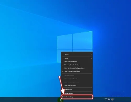131x102 pixels.
Task: Uncheck Show Task View button
Action: 77,61
